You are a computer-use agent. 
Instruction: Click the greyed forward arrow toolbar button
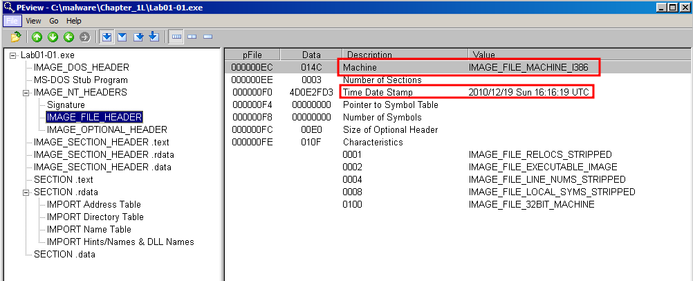[x=85, y=37]
